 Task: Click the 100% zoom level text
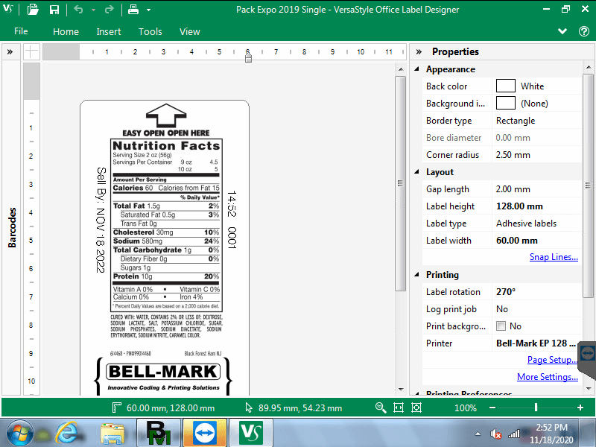[x=466, y=408]
